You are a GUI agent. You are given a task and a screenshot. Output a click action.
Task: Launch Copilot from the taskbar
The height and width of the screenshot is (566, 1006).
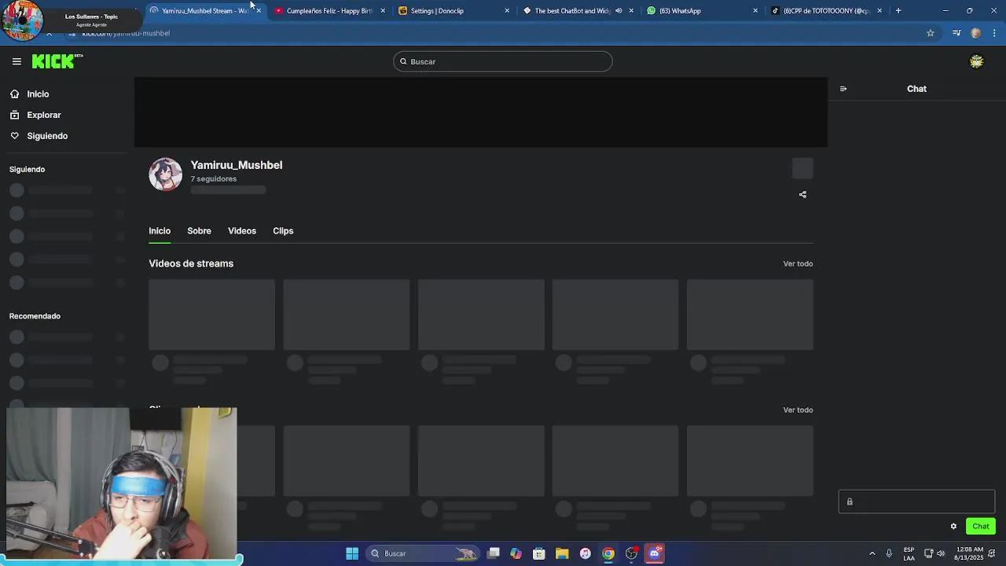point(516,553)
